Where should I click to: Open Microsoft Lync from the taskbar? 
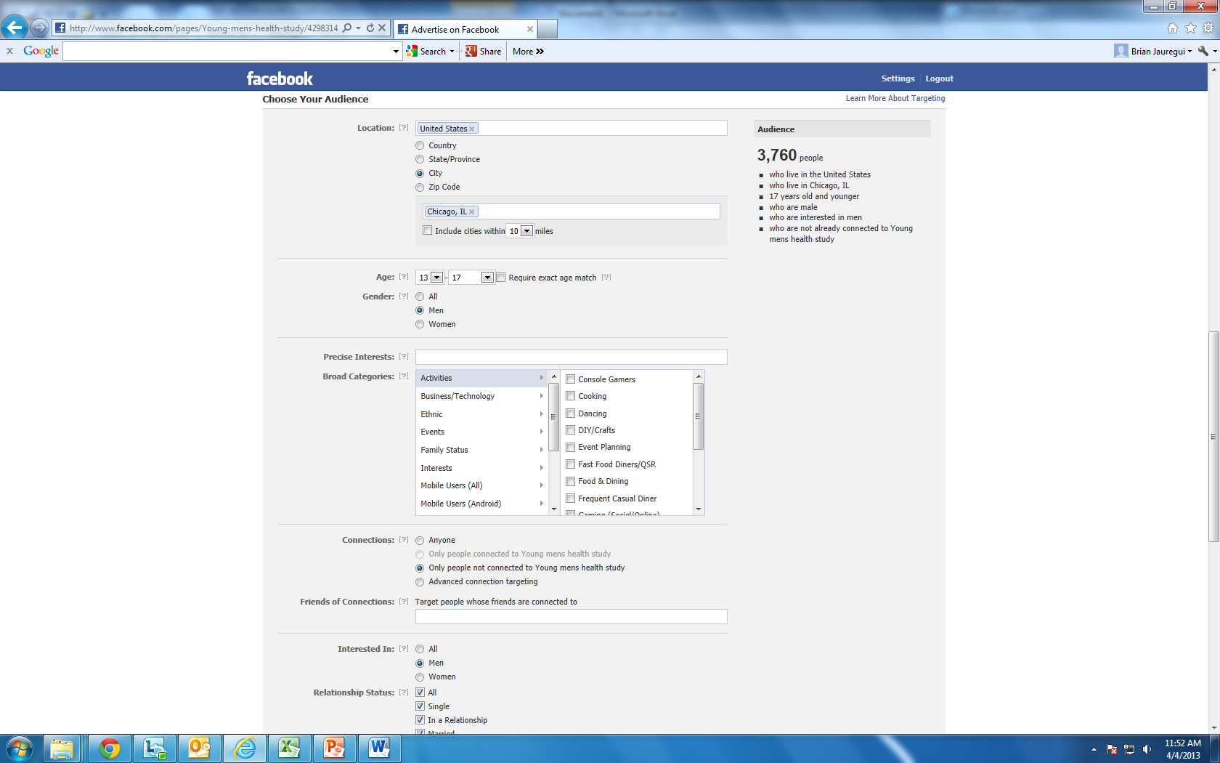pos(155,748)
